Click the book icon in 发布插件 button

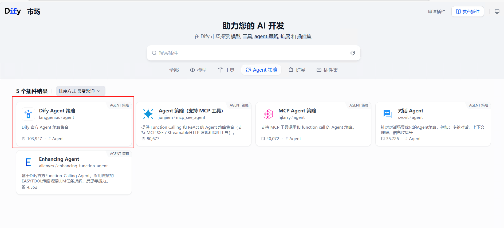coord(458,11)
